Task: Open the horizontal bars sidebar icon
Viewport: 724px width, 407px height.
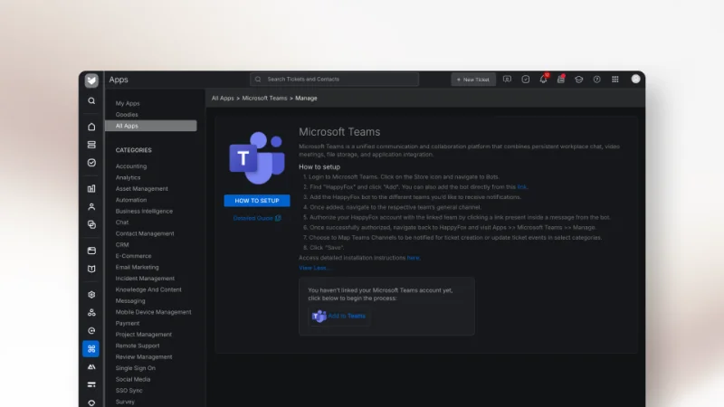Action: click(91, 384)
